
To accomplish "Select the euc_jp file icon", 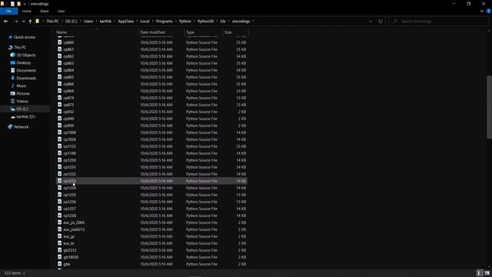I will [60, 236].
